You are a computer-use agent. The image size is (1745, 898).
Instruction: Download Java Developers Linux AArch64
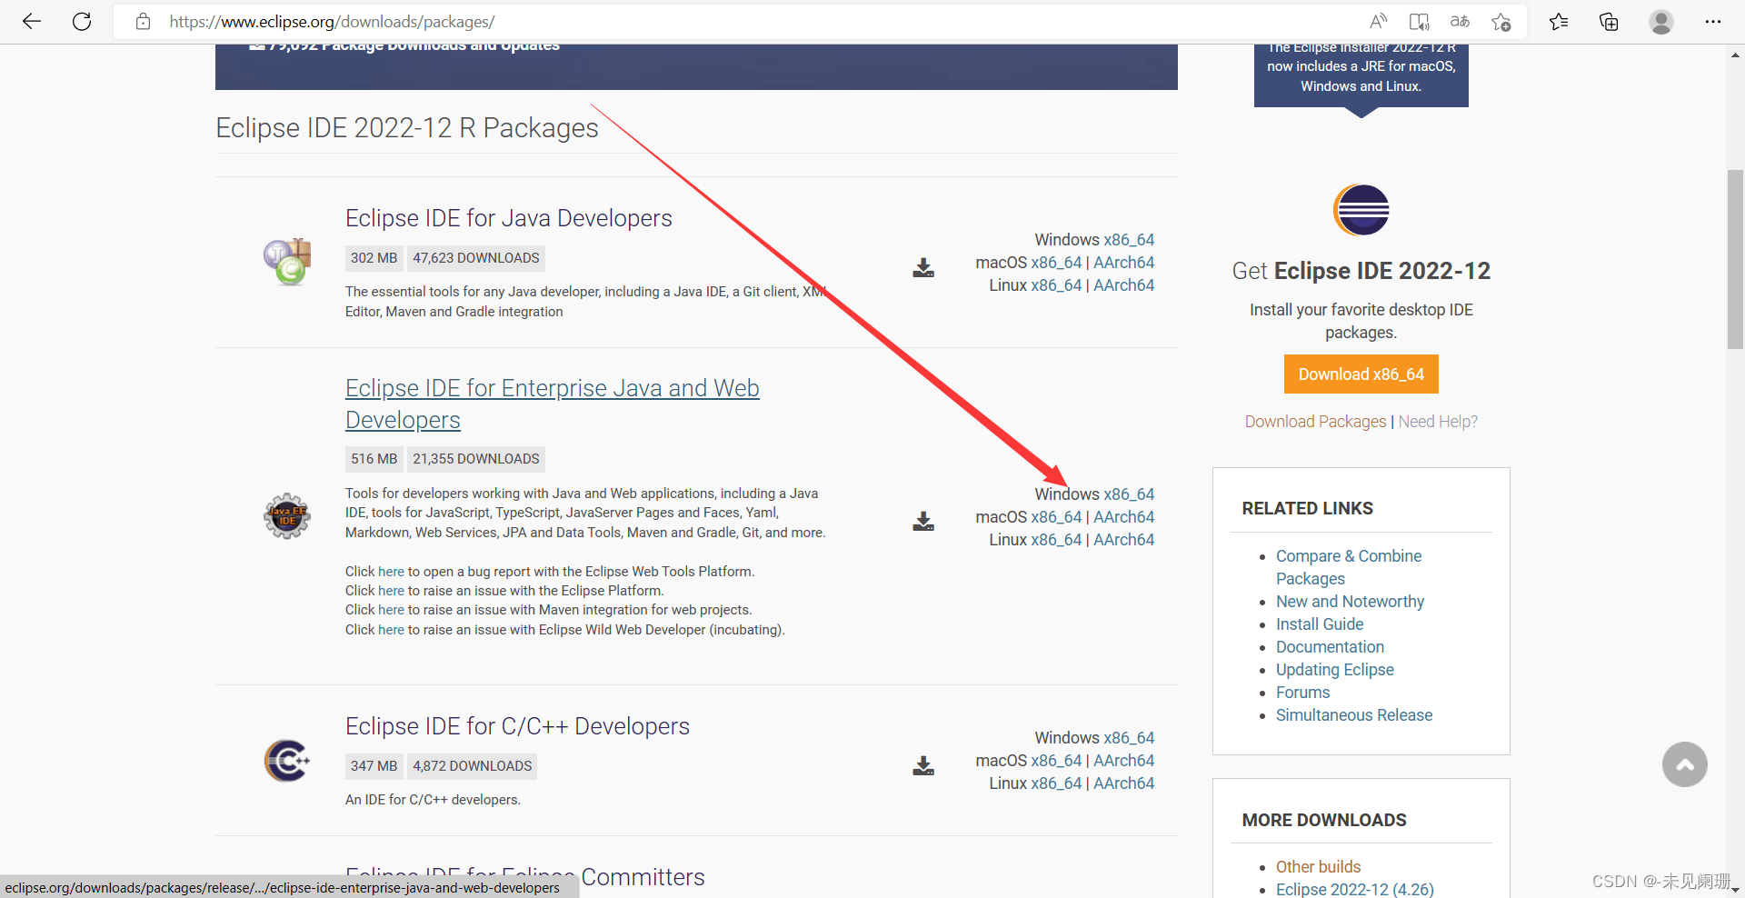point(1124,285)
